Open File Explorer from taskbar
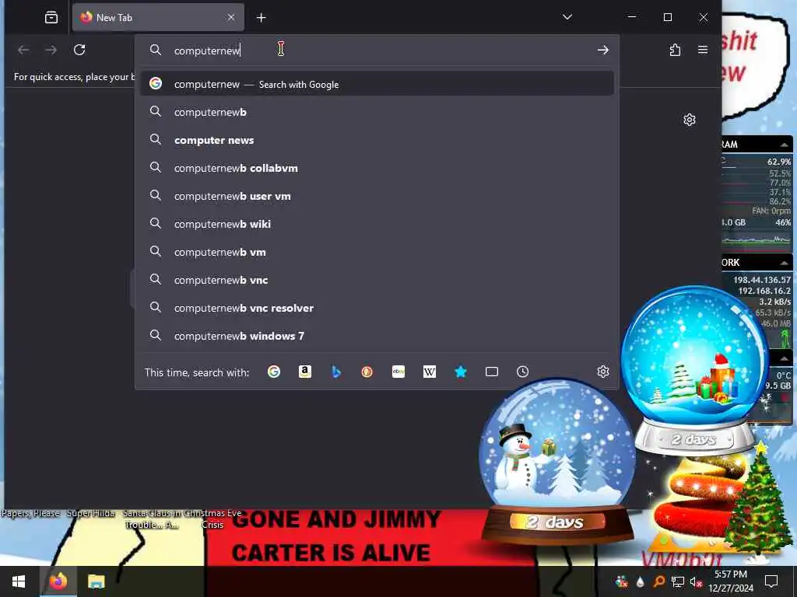797x597 pixels. tap(96, 581)
